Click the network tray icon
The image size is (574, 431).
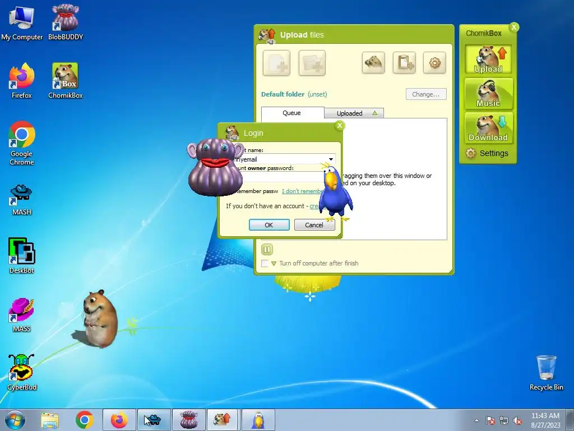coord(504,420)
